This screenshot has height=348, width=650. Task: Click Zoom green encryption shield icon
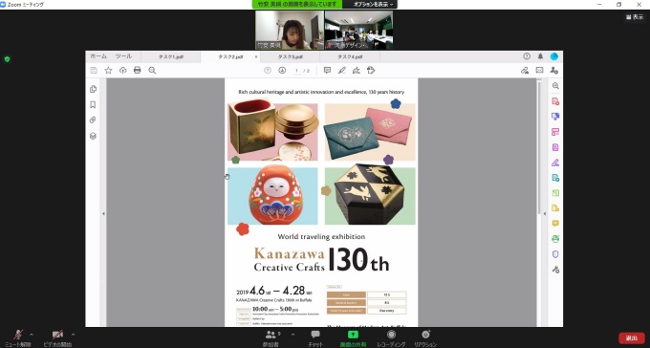click(x=7, y=59)
